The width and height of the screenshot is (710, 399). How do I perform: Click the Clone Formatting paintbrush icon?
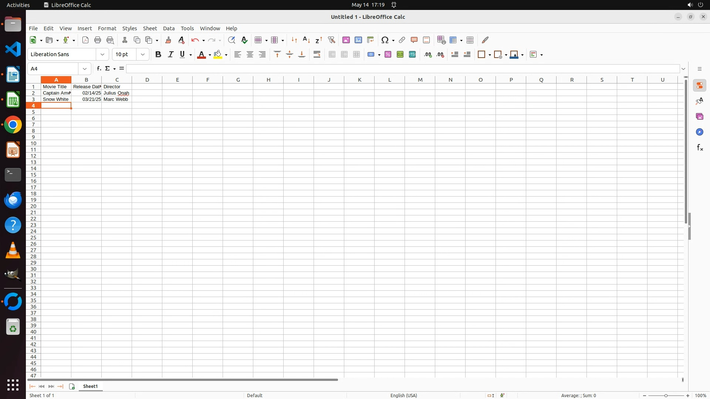(168, 40)
